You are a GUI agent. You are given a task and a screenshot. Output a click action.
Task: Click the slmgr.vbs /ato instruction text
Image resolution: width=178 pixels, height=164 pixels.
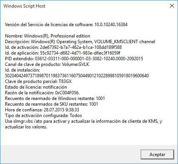coord(84,124)
